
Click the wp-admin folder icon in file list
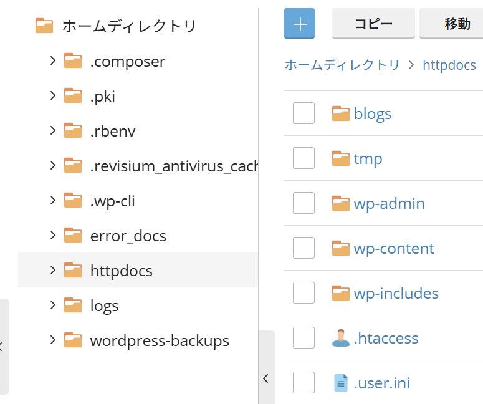341,203
